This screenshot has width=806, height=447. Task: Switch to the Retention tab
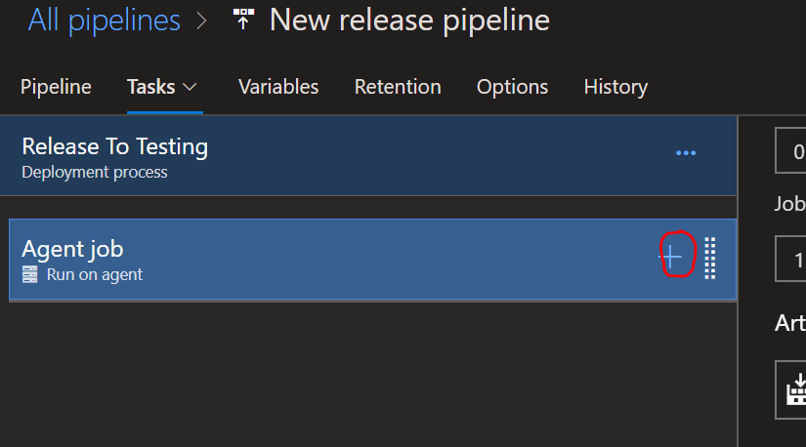pyautogui.click(x=398, y=87)
